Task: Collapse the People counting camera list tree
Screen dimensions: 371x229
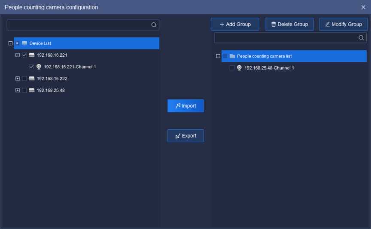Action: 218,56
